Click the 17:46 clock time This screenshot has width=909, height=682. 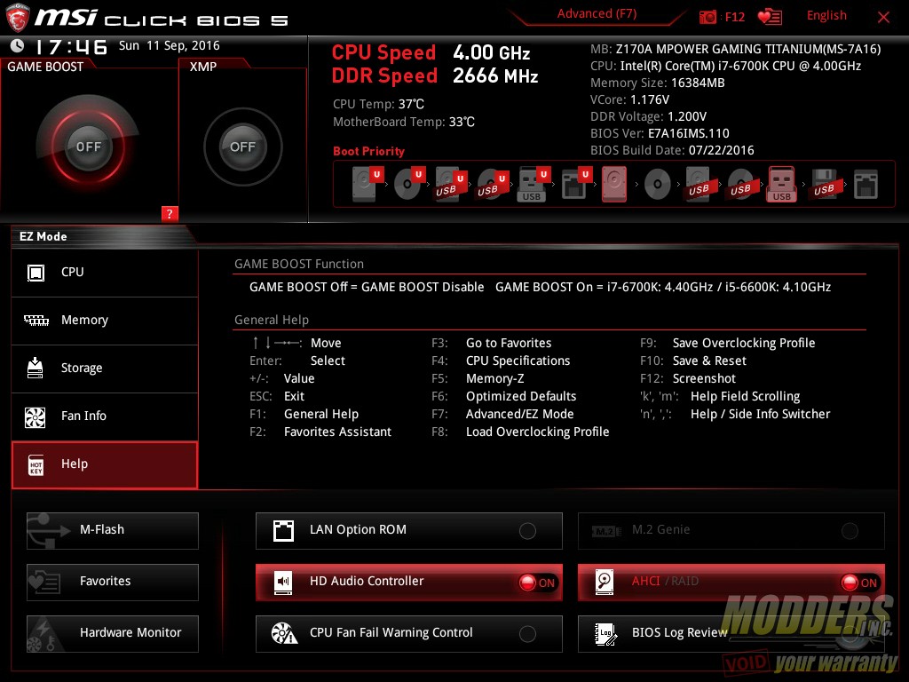71,47
